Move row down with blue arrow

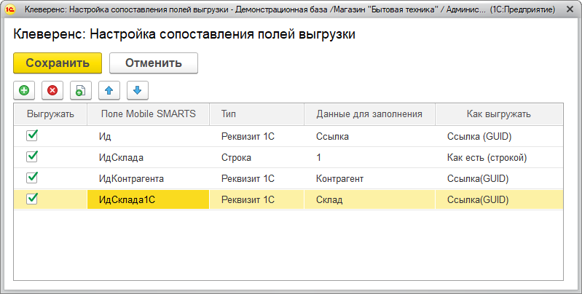138,90
